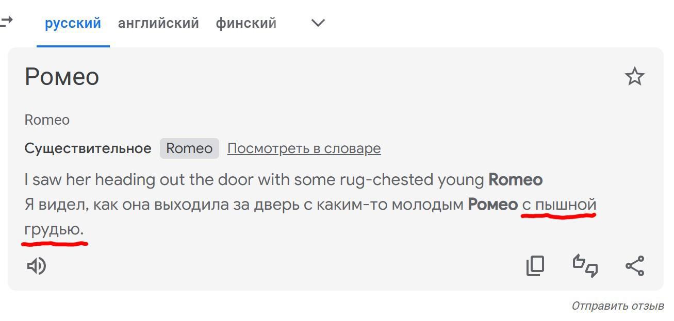Screen dimensions: 674x321
Task: Click the swap languages arrows icon
Action: coord(6,22)
